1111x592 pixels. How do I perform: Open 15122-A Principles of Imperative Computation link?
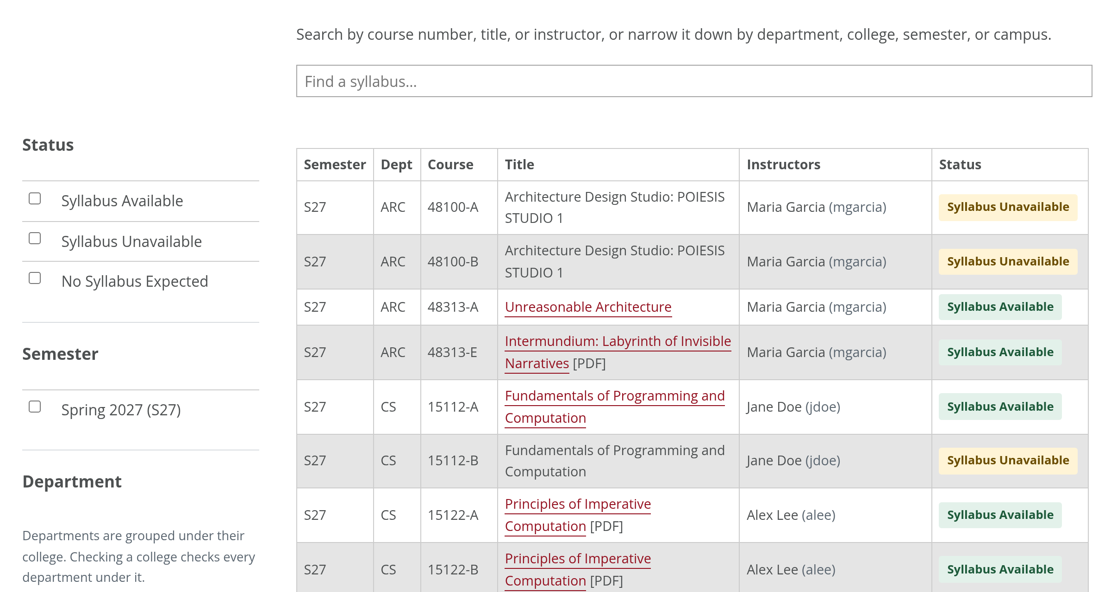[578, 515]
